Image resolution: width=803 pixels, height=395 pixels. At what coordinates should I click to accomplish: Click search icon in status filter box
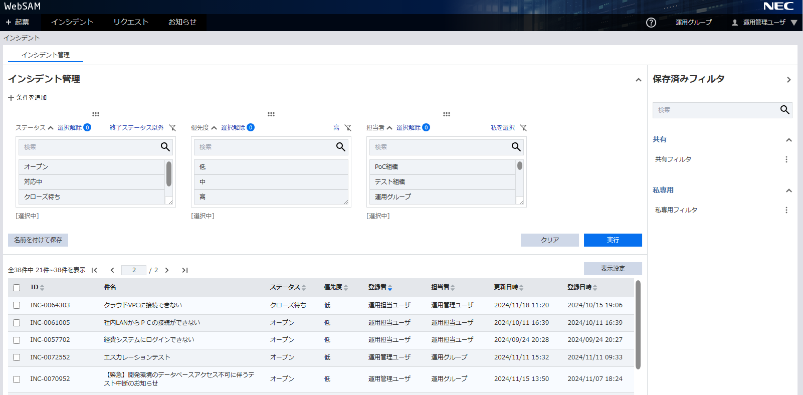pyautogui.click(x=165, y=147)
